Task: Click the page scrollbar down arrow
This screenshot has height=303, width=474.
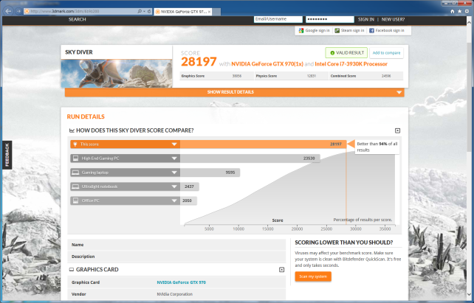Action: (x=469, y=295)
